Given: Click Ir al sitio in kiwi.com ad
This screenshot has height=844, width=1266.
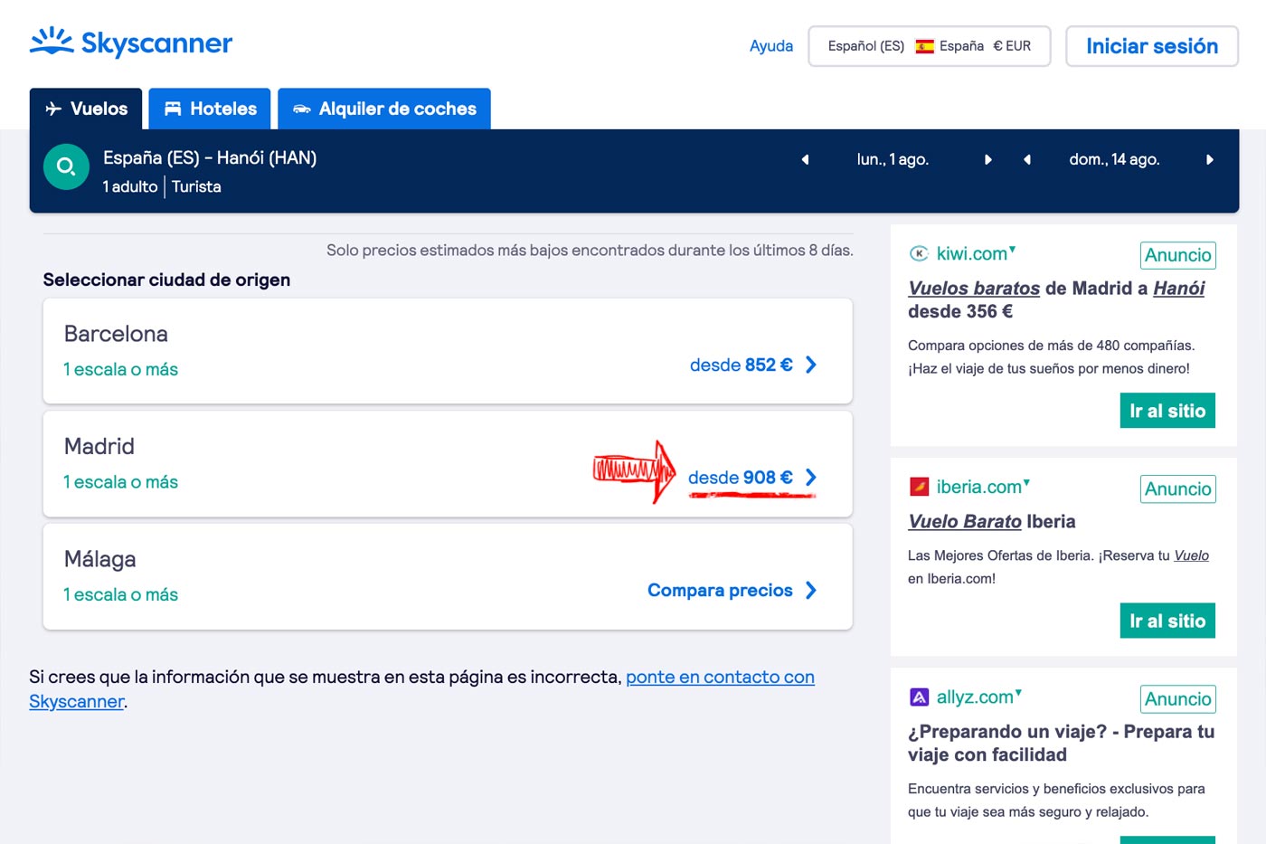Looking at the screenshot, I should coord(1167,411).
